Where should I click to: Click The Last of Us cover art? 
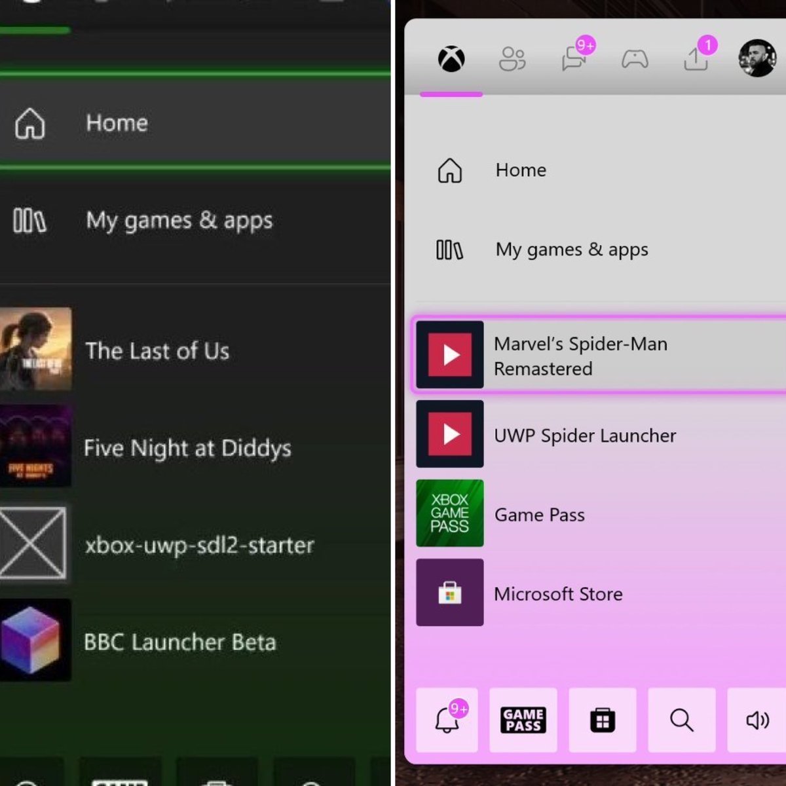[x=35, y=349]
